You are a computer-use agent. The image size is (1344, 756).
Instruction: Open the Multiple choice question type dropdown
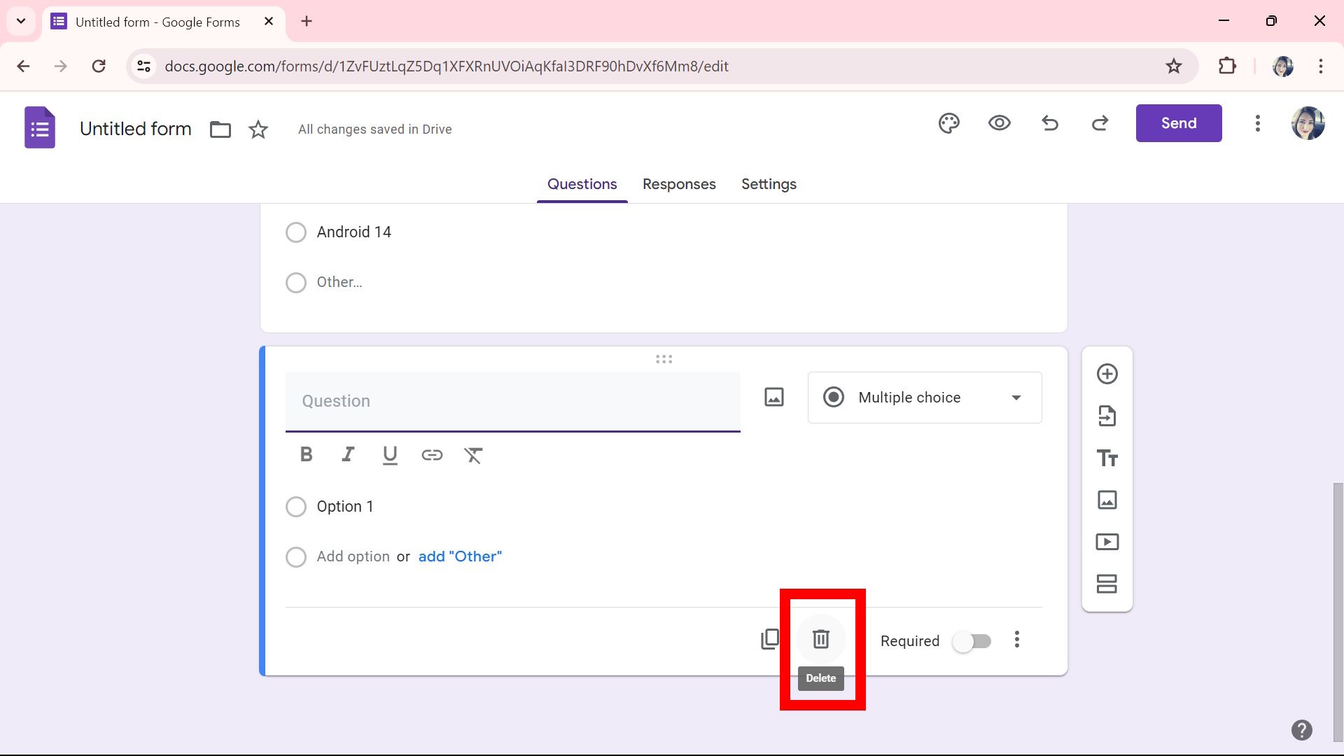[924, 397]
